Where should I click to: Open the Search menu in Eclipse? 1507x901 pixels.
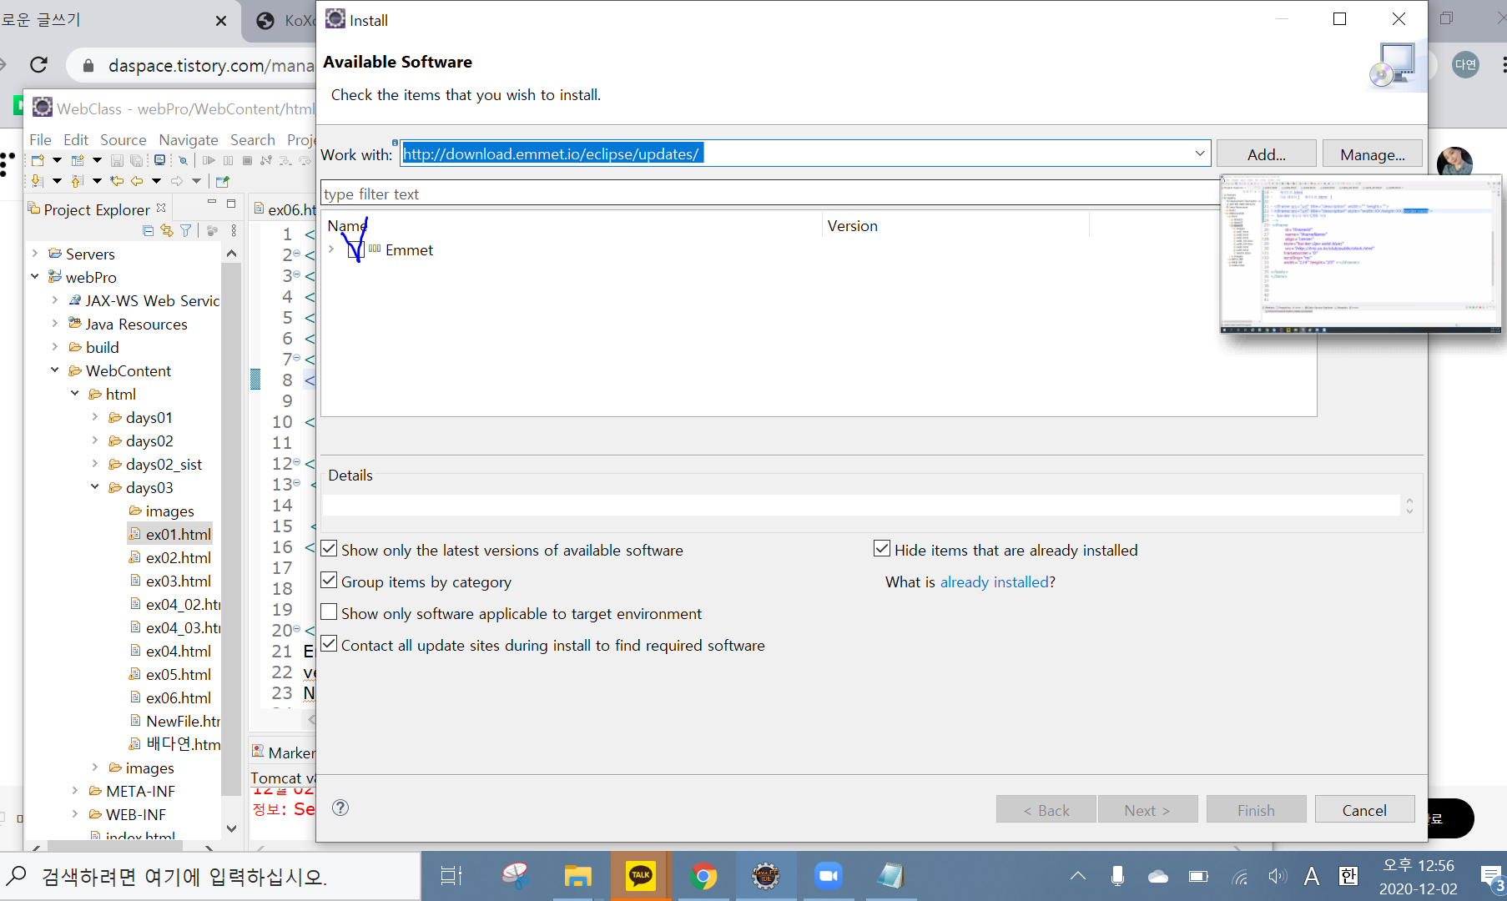pos(253,139)
